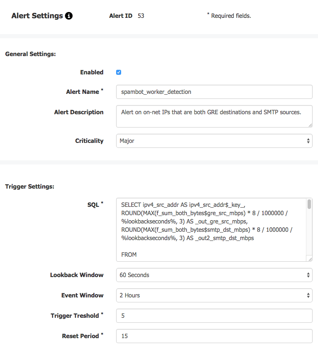Click inside the SQL query text area

tap(211, 230)
